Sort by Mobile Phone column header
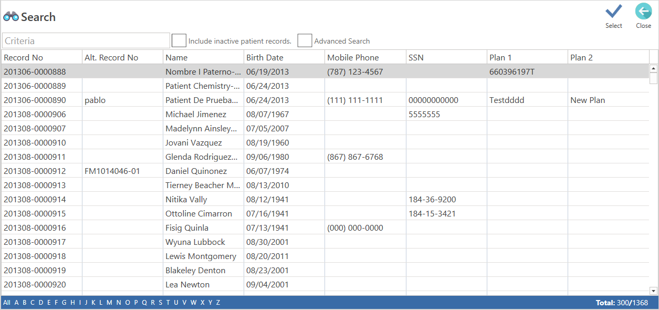 pyautogui.click(x=365, y=57)
